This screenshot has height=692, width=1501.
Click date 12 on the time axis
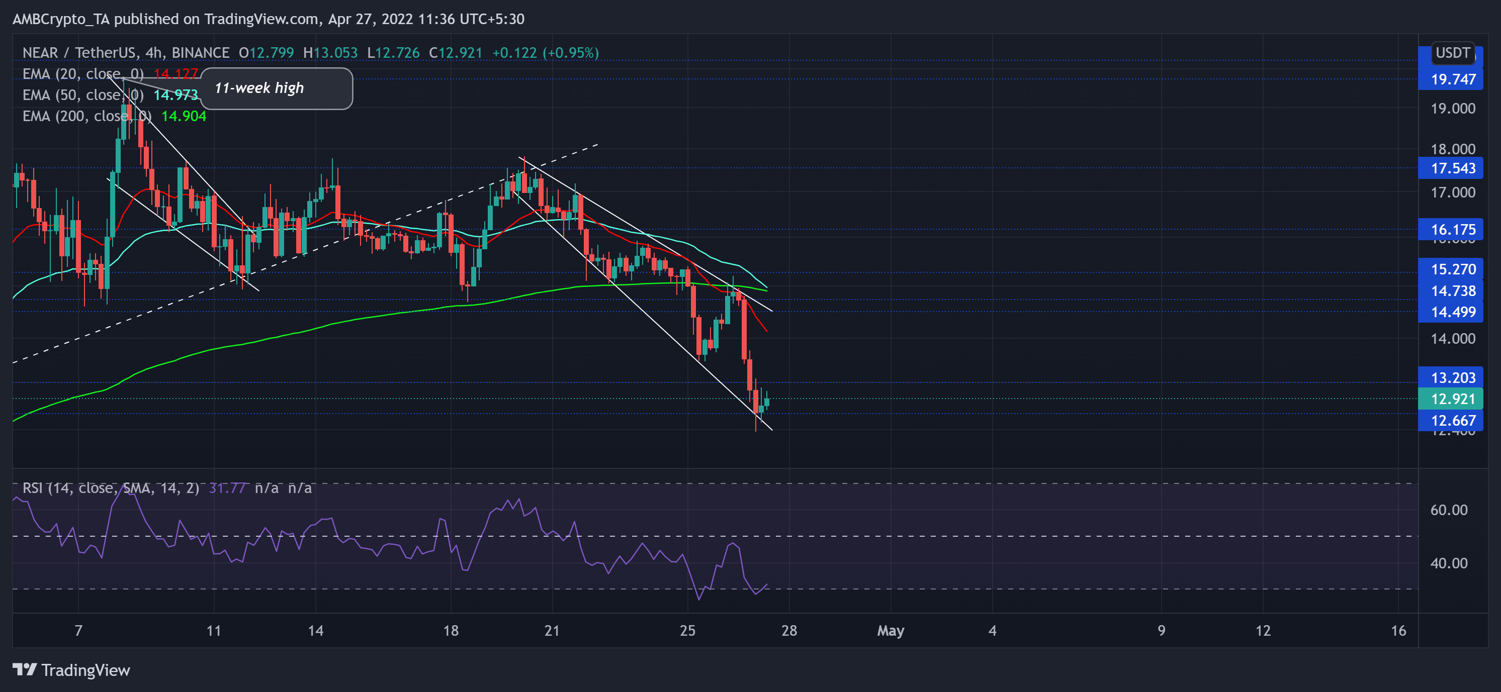tap(1263, 631)
